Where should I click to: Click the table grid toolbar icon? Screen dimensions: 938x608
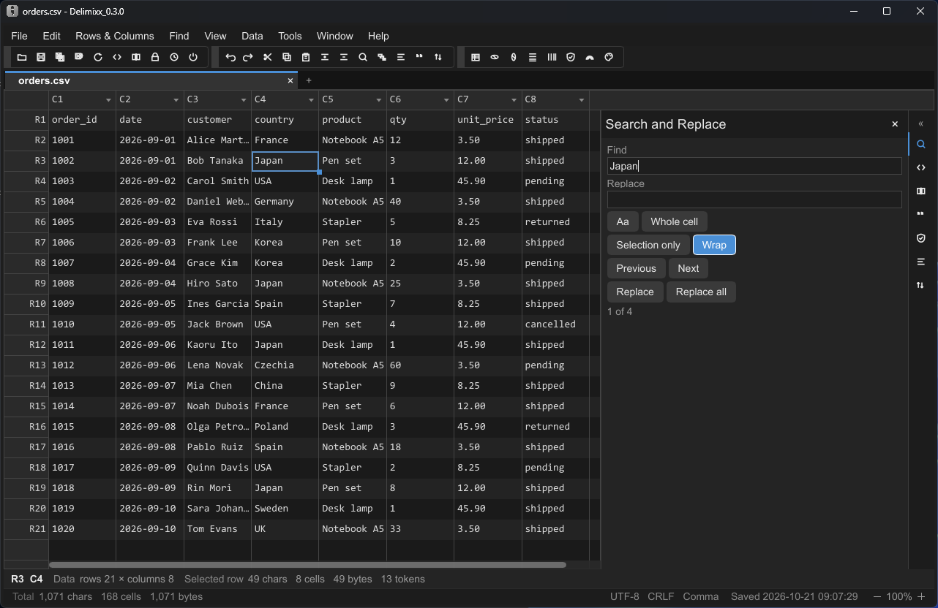click(476, 57)
